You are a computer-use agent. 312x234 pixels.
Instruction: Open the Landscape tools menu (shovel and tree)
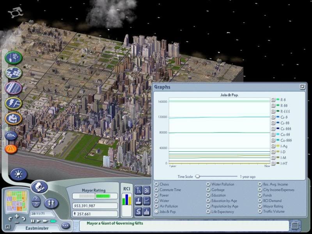click(x=14, y=58)
